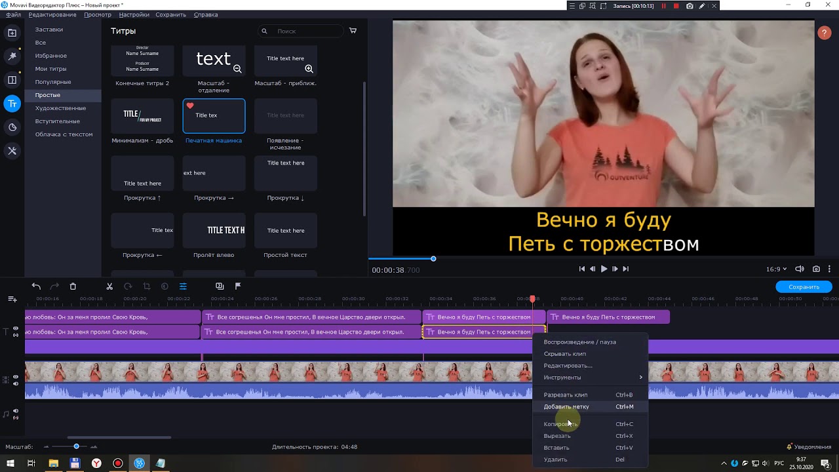This screenshot has height=472, width=839.
Task: Show hidden system tray icons chevron
Action: 724,463
